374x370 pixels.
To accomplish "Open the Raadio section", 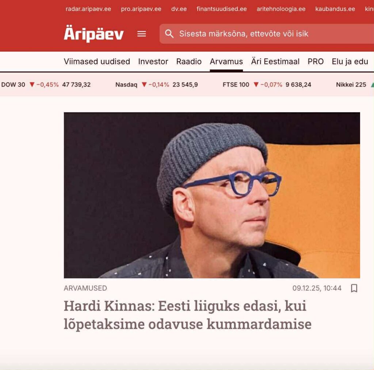I will [x=189, y=62].
